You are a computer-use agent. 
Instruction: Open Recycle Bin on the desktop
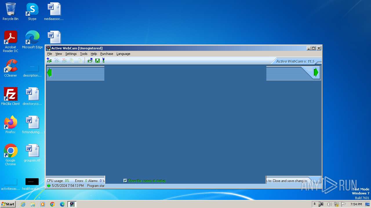[x=10, y=12]
